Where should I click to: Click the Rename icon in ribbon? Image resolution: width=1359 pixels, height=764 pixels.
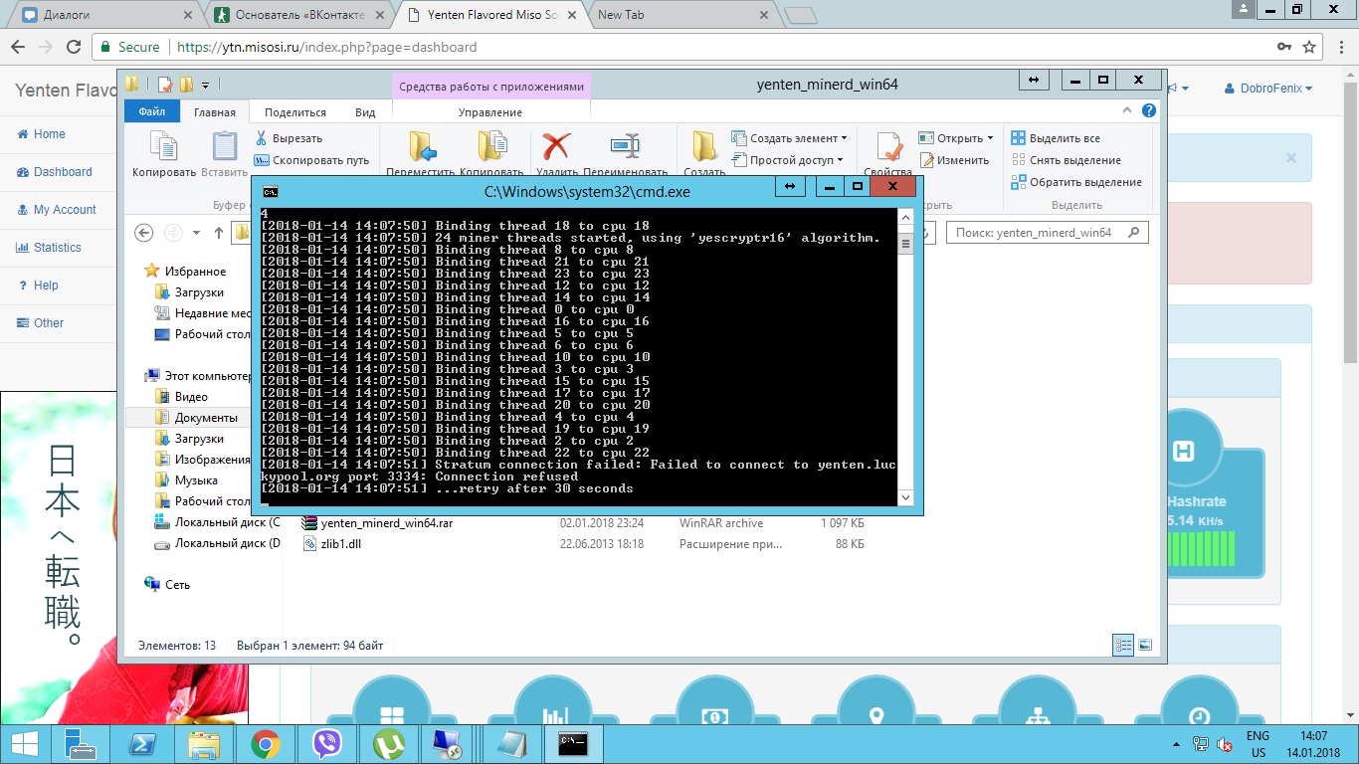click(625, 147)
